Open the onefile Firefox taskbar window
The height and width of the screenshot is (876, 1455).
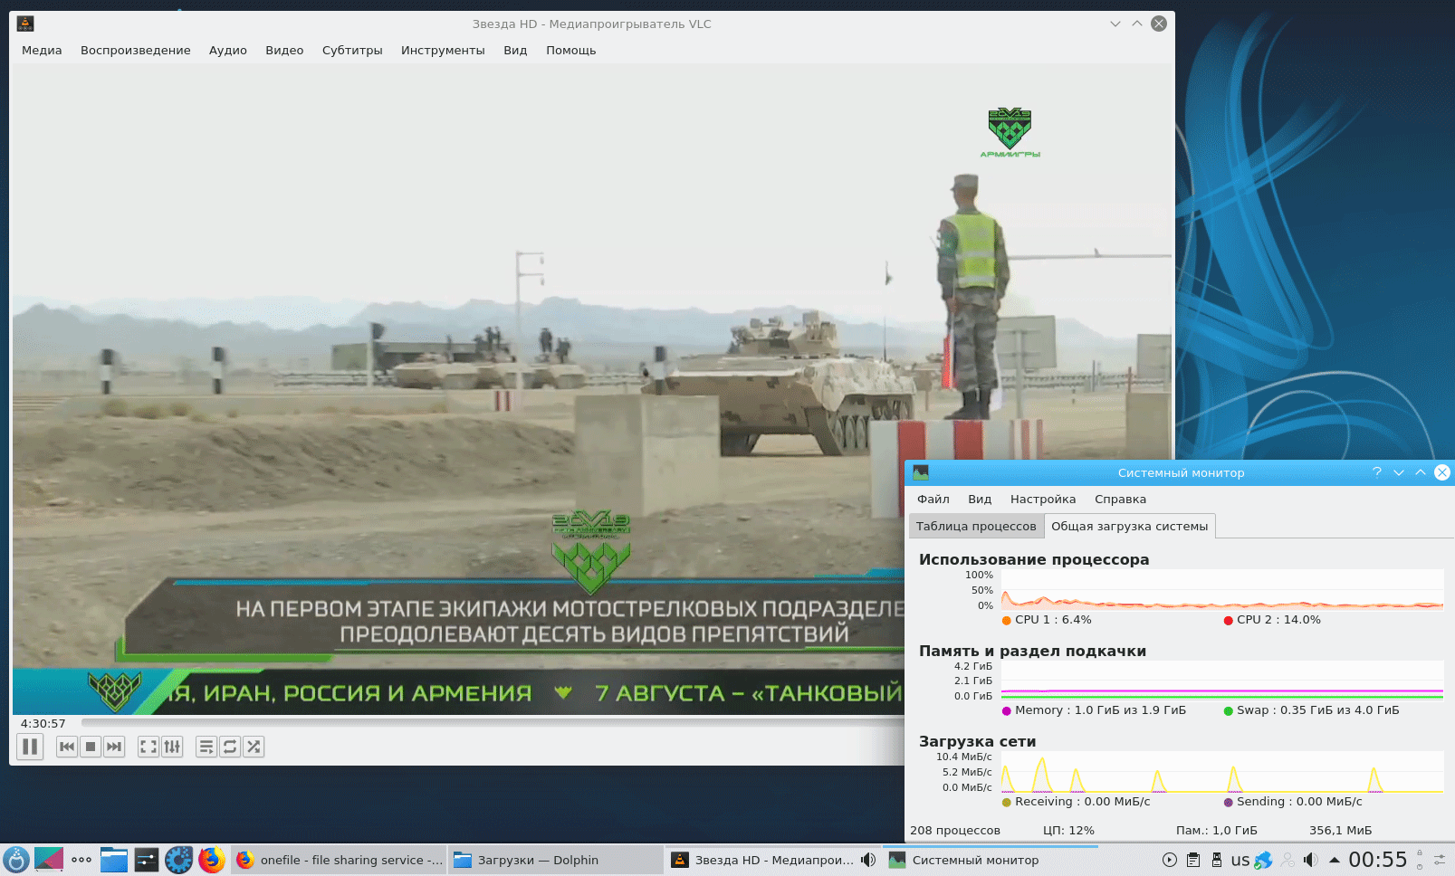tap(340, 860)
